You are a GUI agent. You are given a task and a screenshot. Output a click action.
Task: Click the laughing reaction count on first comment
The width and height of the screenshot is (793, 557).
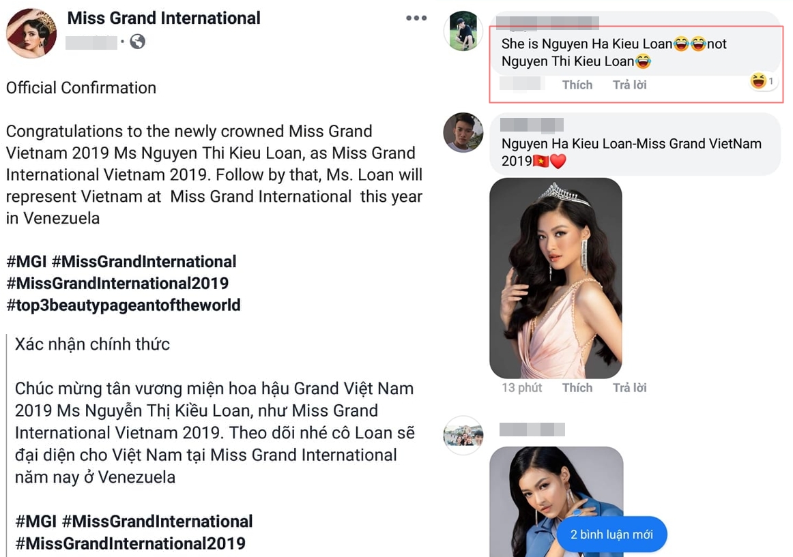point(762,82)
